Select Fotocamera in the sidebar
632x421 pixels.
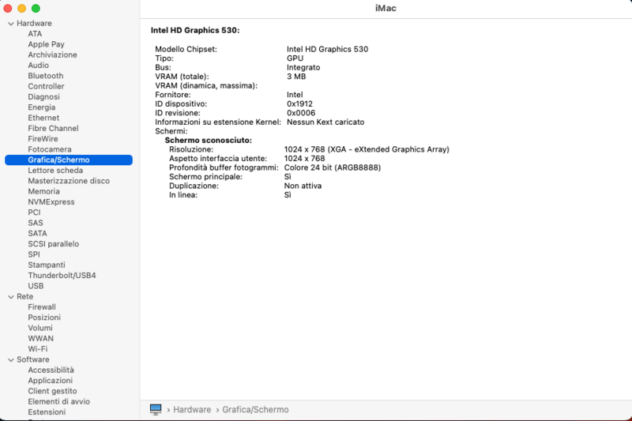point(50,149)
